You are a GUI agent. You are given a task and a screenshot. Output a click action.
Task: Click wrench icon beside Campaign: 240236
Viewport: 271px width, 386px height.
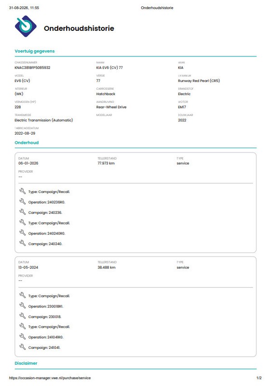tap(22, 212)
